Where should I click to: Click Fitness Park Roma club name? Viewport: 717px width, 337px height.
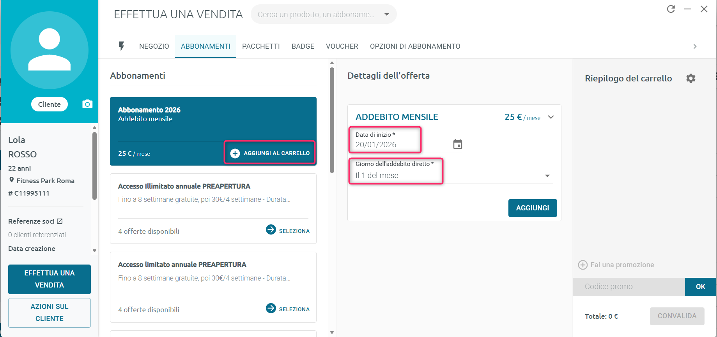[x=46, y=181]
